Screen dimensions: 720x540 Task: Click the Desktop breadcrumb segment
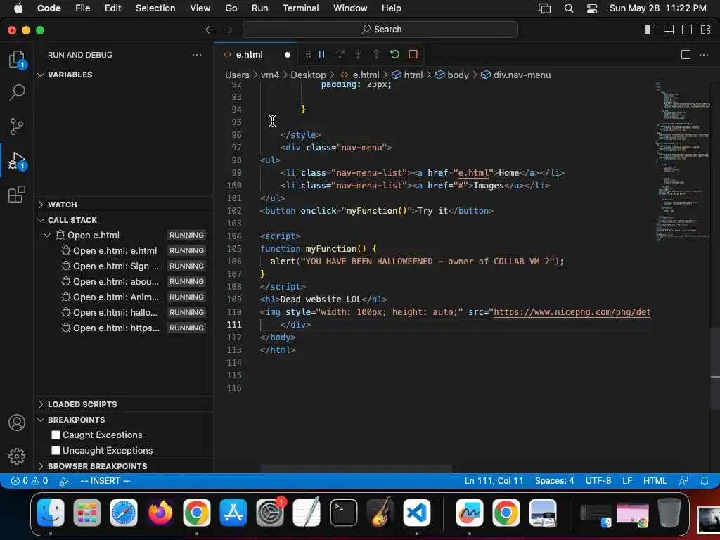tap(308, 75)
